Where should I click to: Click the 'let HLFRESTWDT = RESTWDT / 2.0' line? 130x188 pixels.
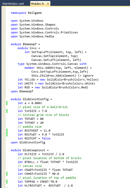pos(45,186)
